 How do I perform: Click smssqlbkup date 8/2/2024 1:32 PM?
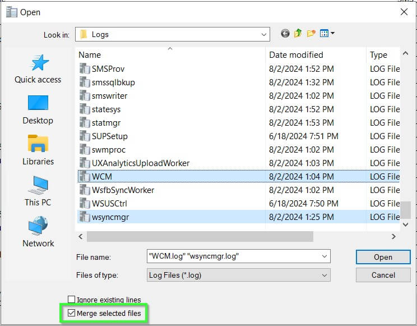click(x=302, y=82)
